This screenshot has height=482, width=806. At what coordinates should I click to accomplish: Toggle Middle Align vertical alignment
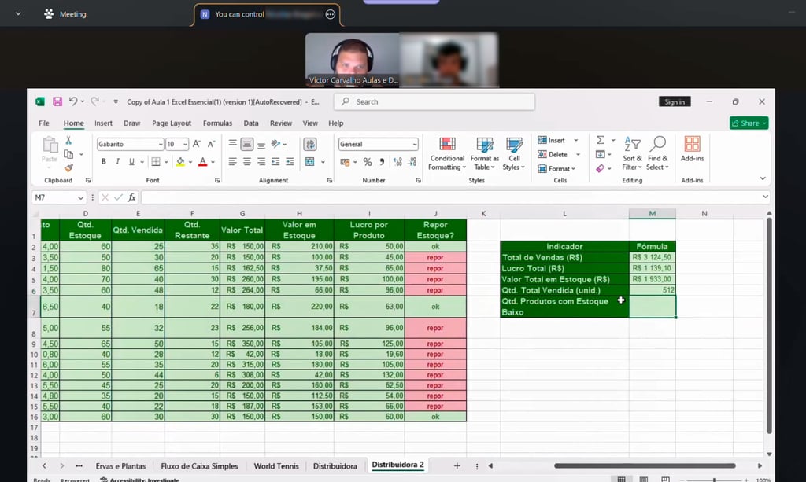[x=247, y=144]
